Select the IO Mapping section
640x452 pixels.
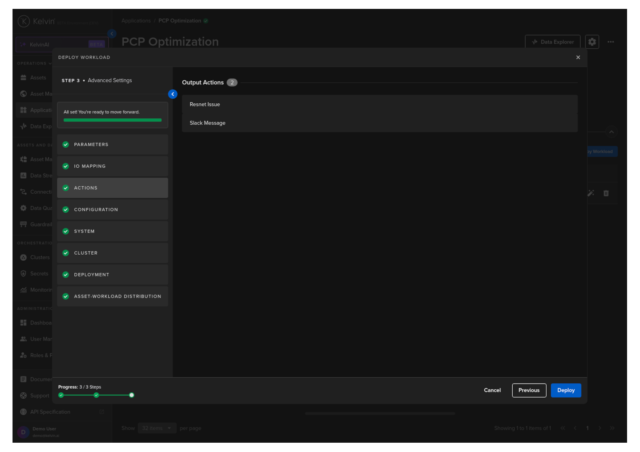(x=112, y=166)
